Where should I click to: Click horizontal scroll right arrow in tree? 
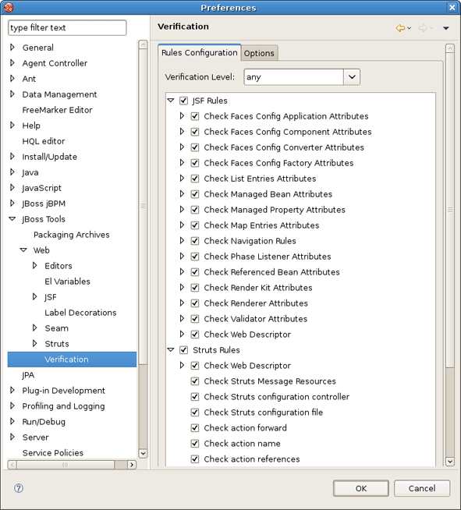click(x=132, y=465)
